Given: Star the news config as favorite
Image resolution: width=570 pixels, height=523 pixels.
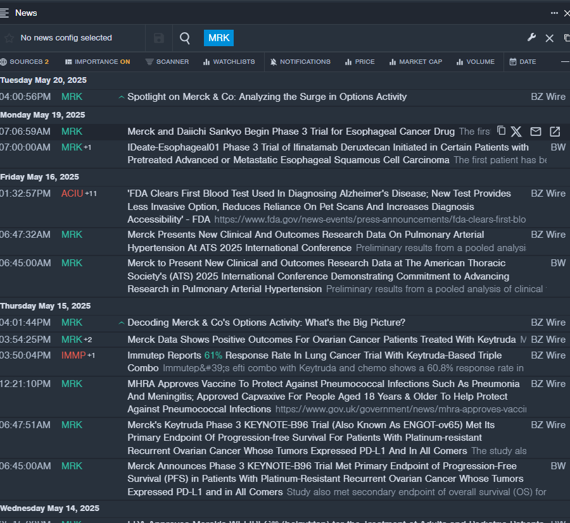Looking at the screenshot, I should pos(9,38).
